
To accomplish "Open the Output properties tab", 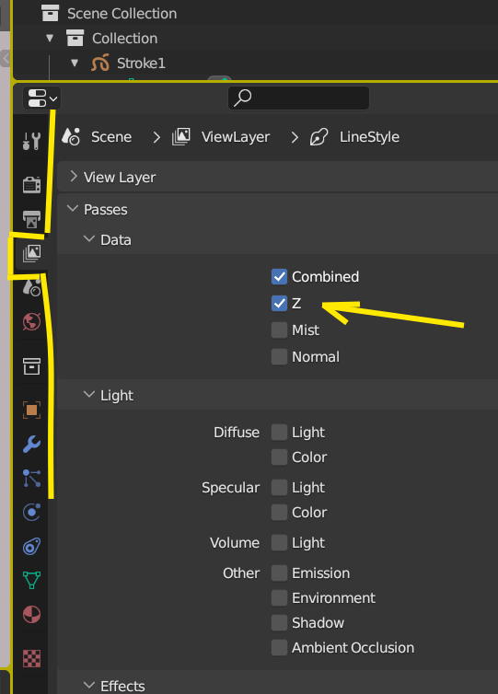I will [x=31, y=219].
